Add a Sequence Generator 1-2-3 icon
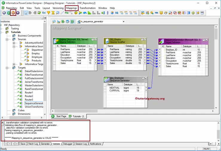 [x=62, y=13]
